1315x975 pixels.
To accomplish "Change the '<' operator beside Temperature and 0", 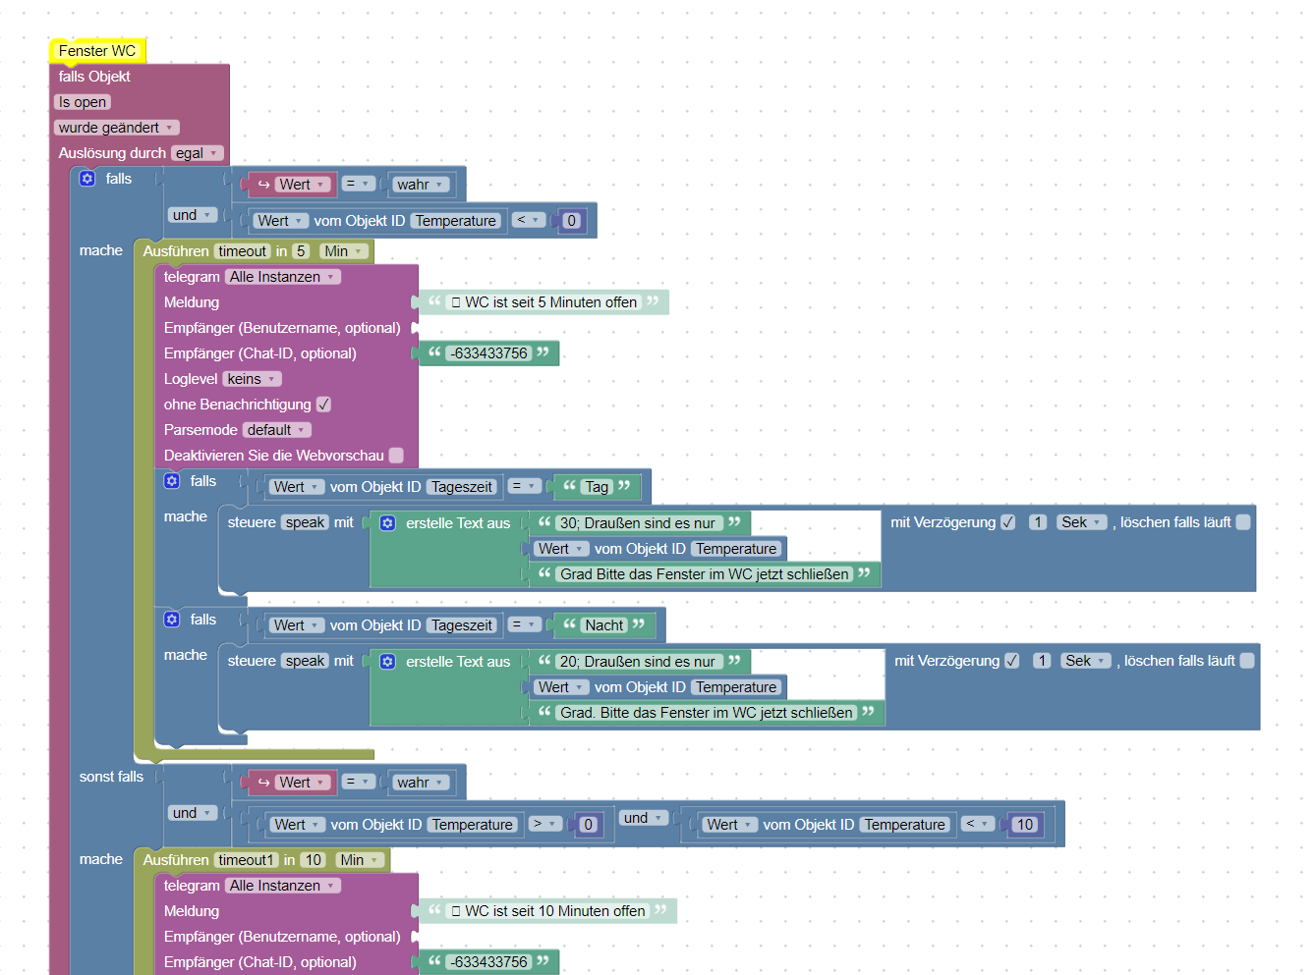I will [x=529, y=221].
